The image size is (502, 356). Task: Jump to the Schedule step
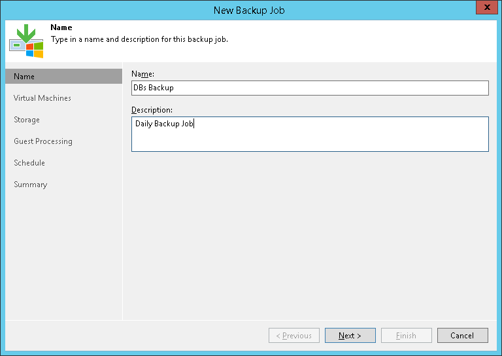(x=29, y=163)
